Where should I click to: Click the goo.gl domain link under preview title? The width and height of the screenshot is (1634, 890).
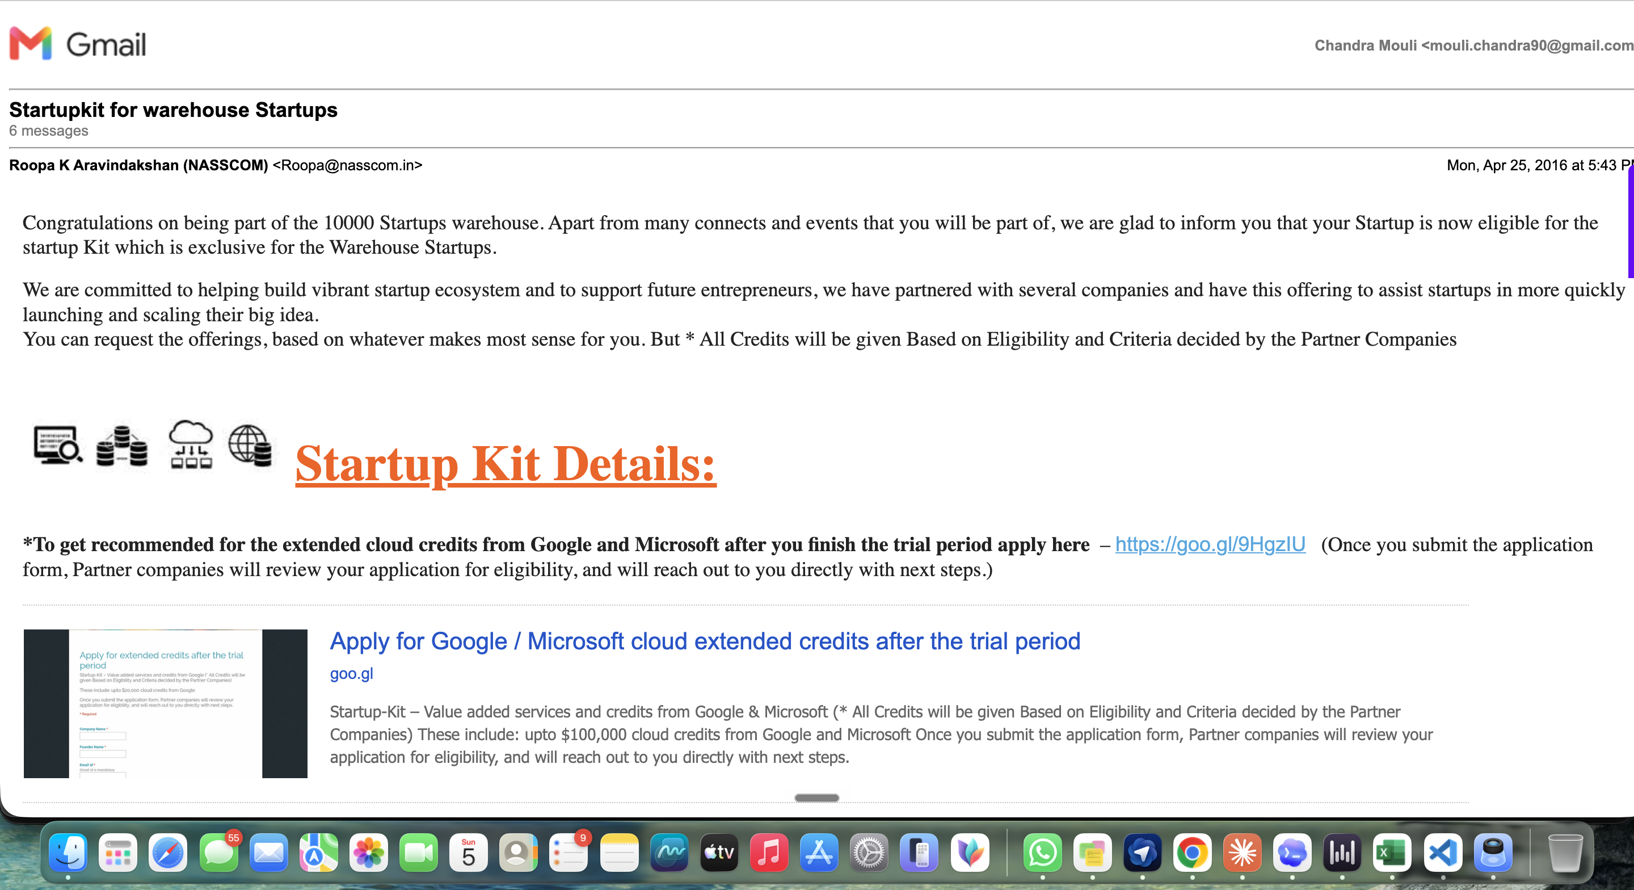tap(351, 674)
